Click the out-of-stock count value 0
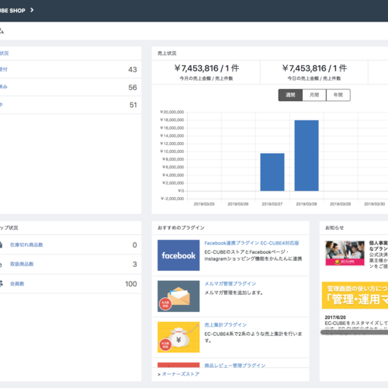This screenshot has width=388, height=388. pyautogui.click(x=134, y=244)
